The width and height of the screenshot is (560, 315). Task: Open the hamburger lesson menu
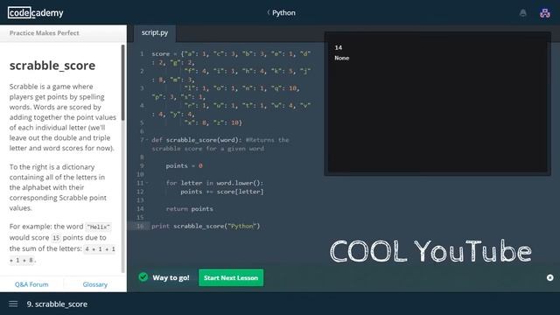pyautogui.click(x=13, y=304)
